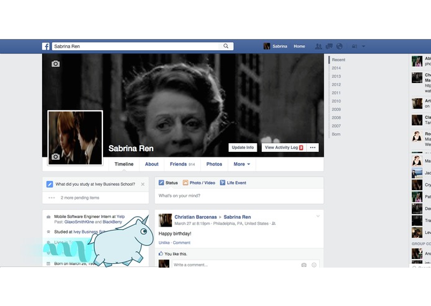
Task: Click the Write a comment field
Action: (x=236, y=264)
